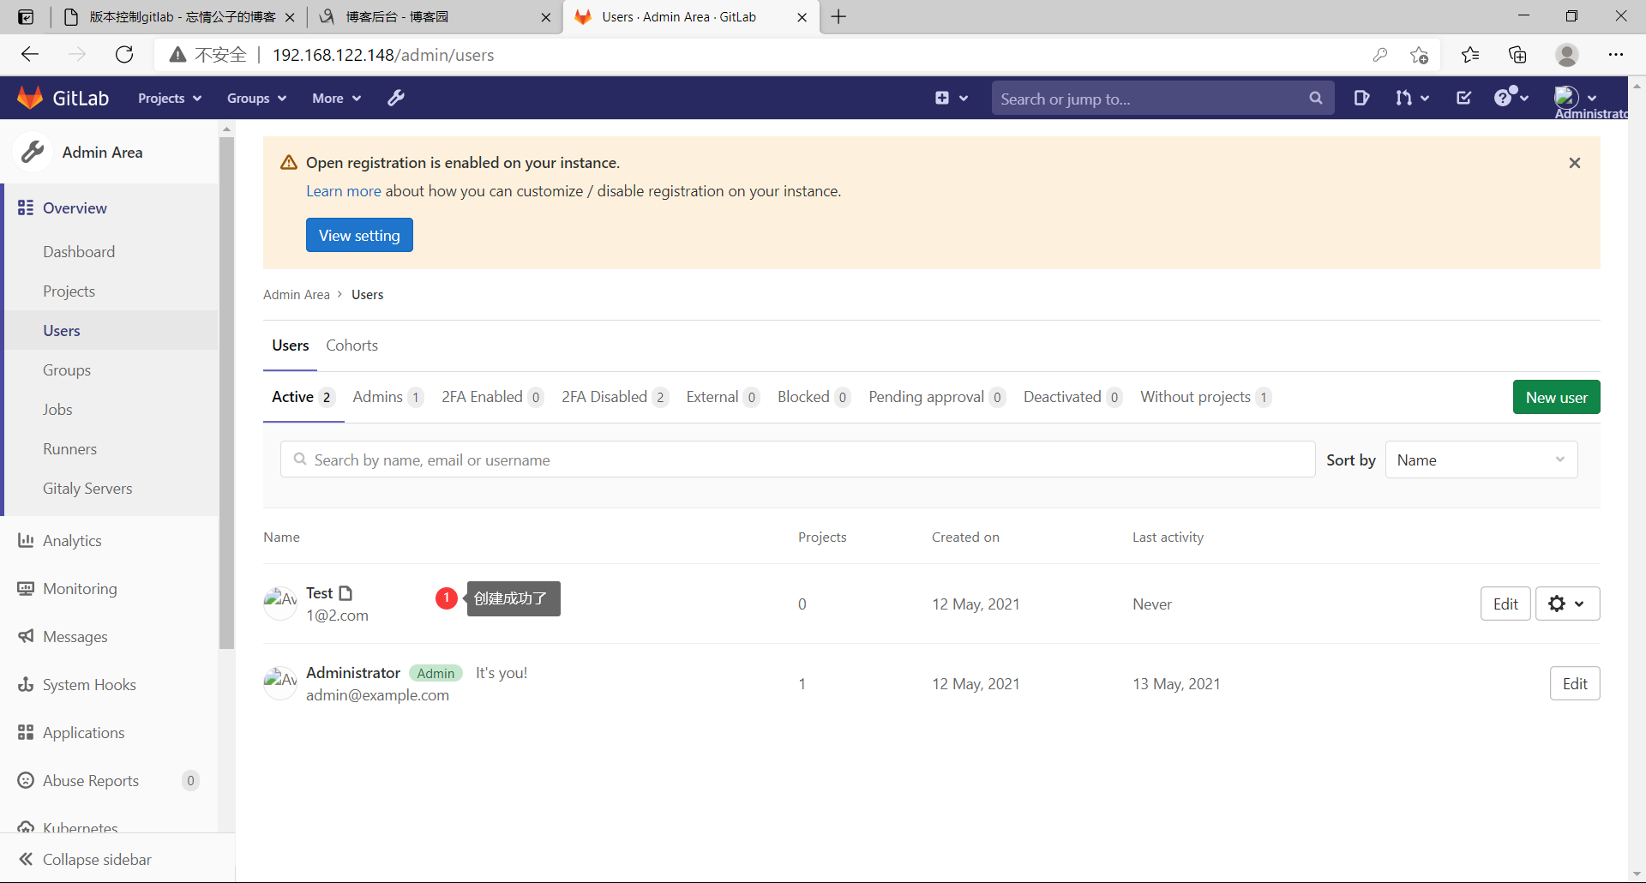Open the Help question mark icon
Image resolution: width=1646 pixels, height=883 pixels.
[1511, 97]
